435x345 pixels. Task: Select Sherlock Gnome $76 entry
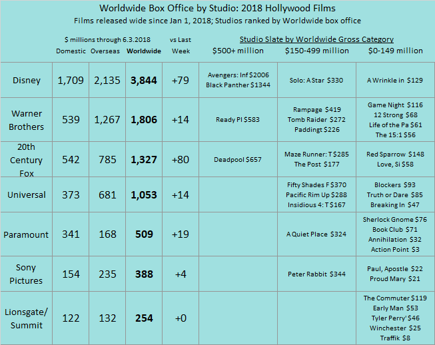(x=395, y=220)
